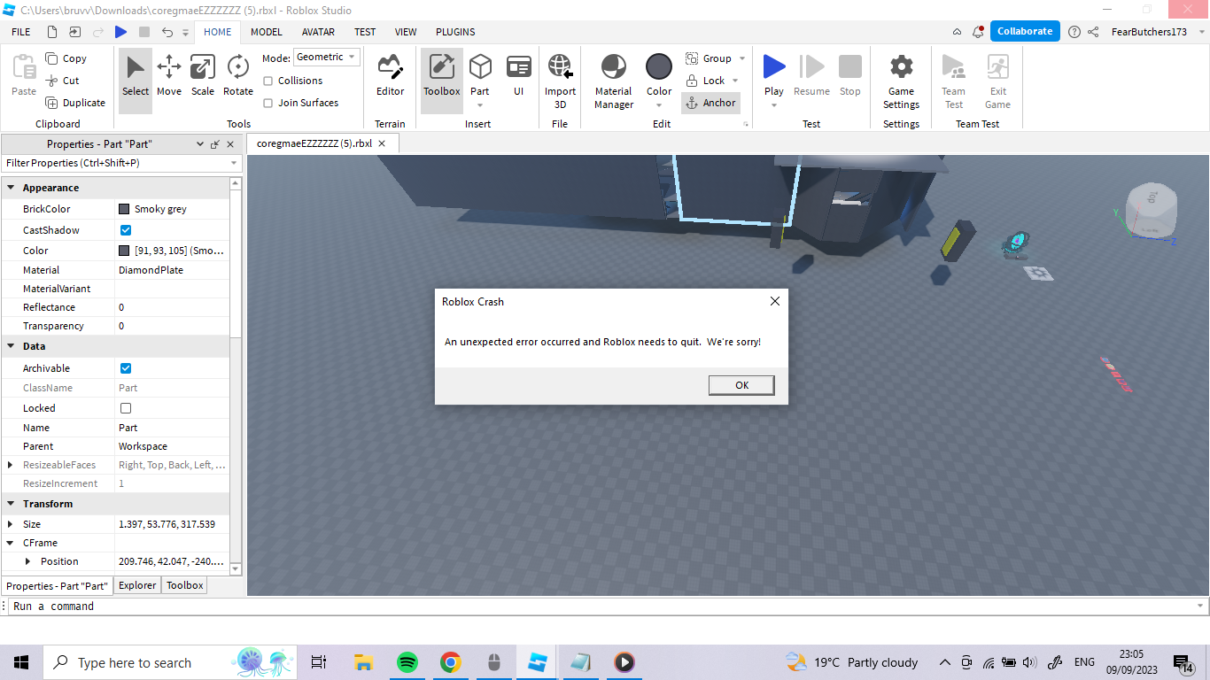Toggle the Archivable checkbox
1210x680 pixels.
click(x=126, y=368)
